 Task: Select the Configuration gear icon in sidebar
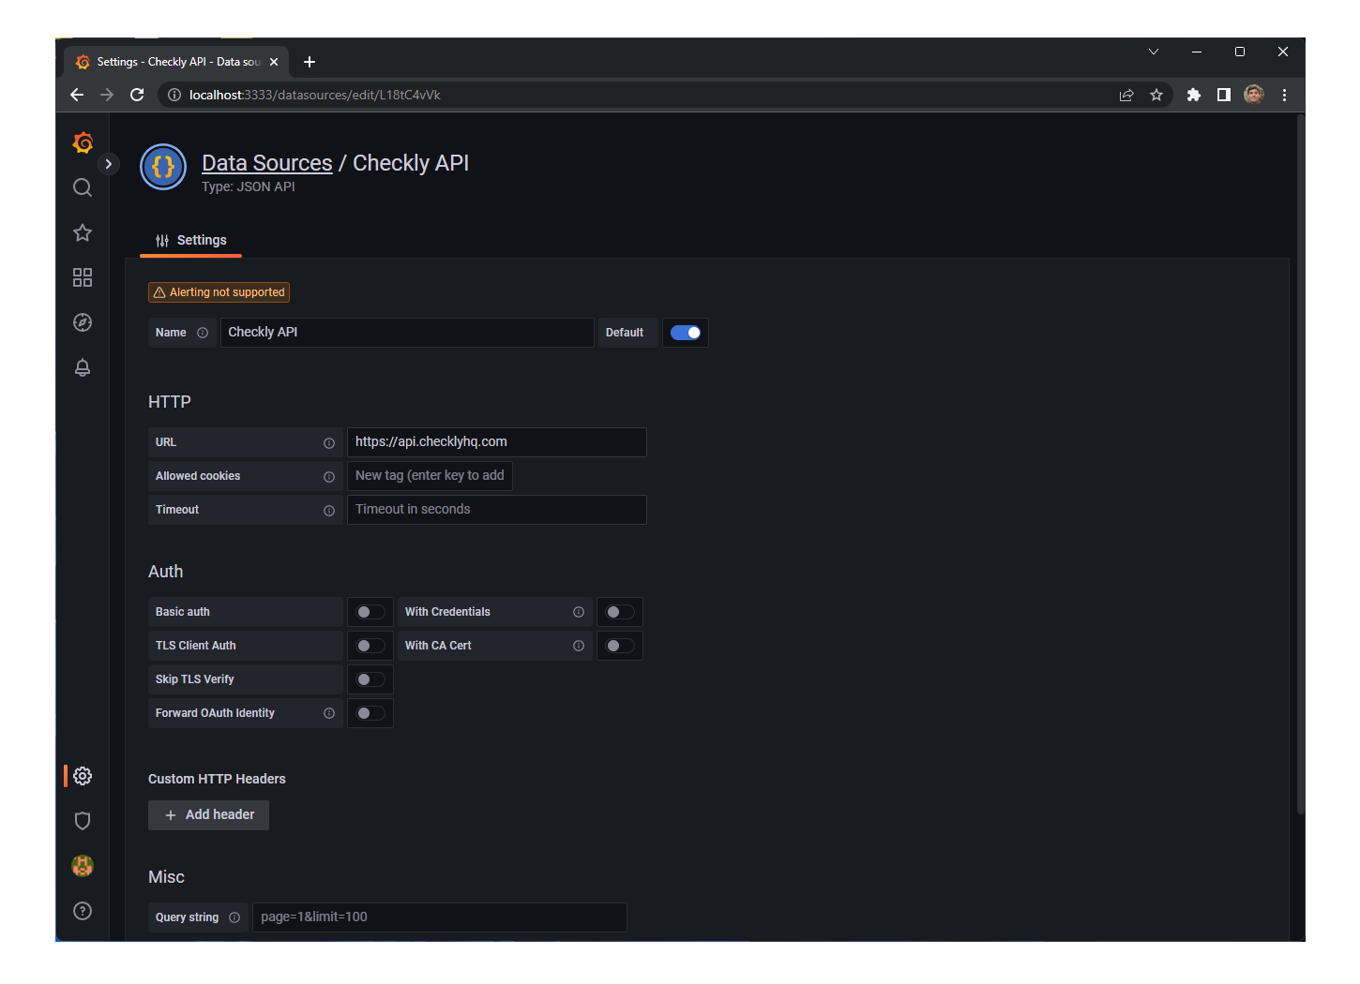click(83, 776)
